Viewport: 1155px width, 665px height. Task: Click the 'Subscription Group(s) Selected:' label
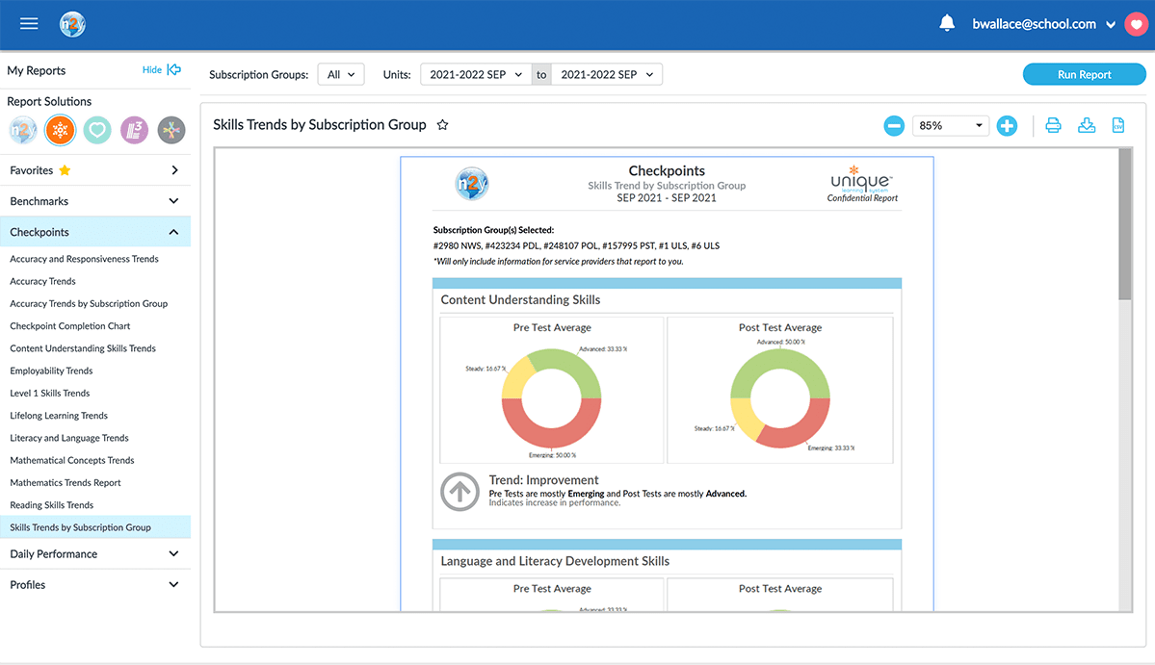coord(493,230)
